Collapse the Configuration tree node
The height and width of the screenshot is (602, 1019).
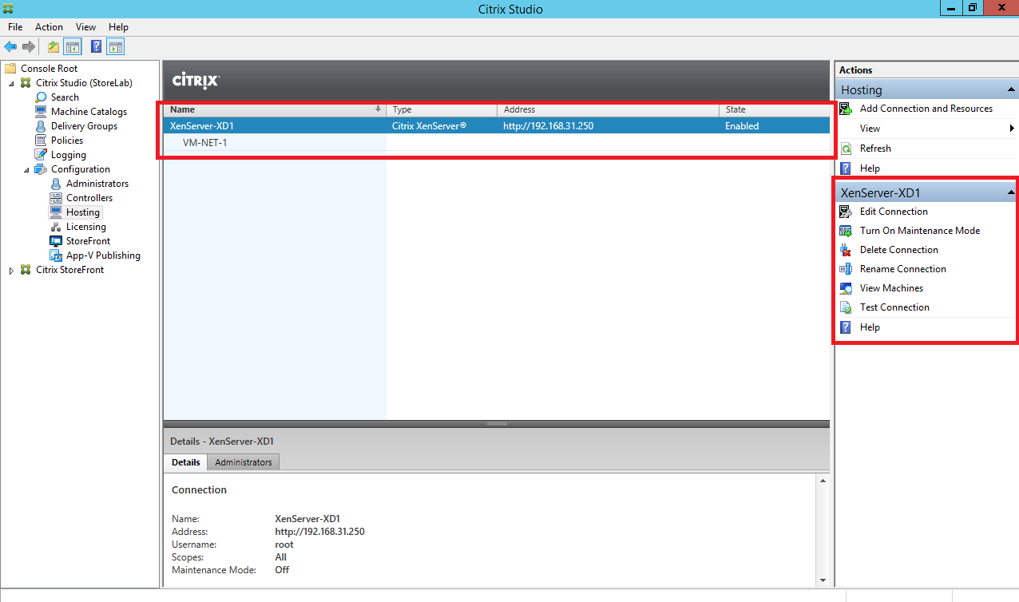click(26, 169)
